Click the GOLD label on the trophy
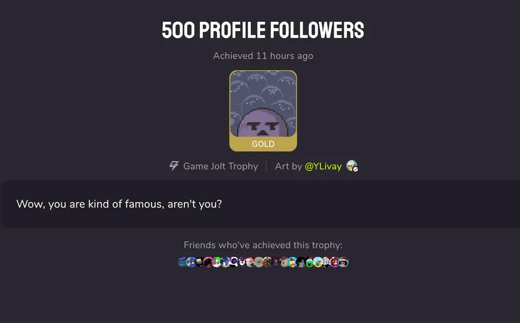520x323 pixels. [263, 144]
